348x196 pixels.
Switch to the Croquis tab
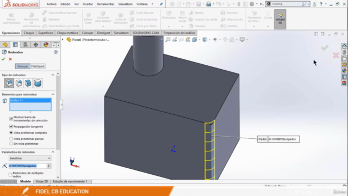[29, 33]
